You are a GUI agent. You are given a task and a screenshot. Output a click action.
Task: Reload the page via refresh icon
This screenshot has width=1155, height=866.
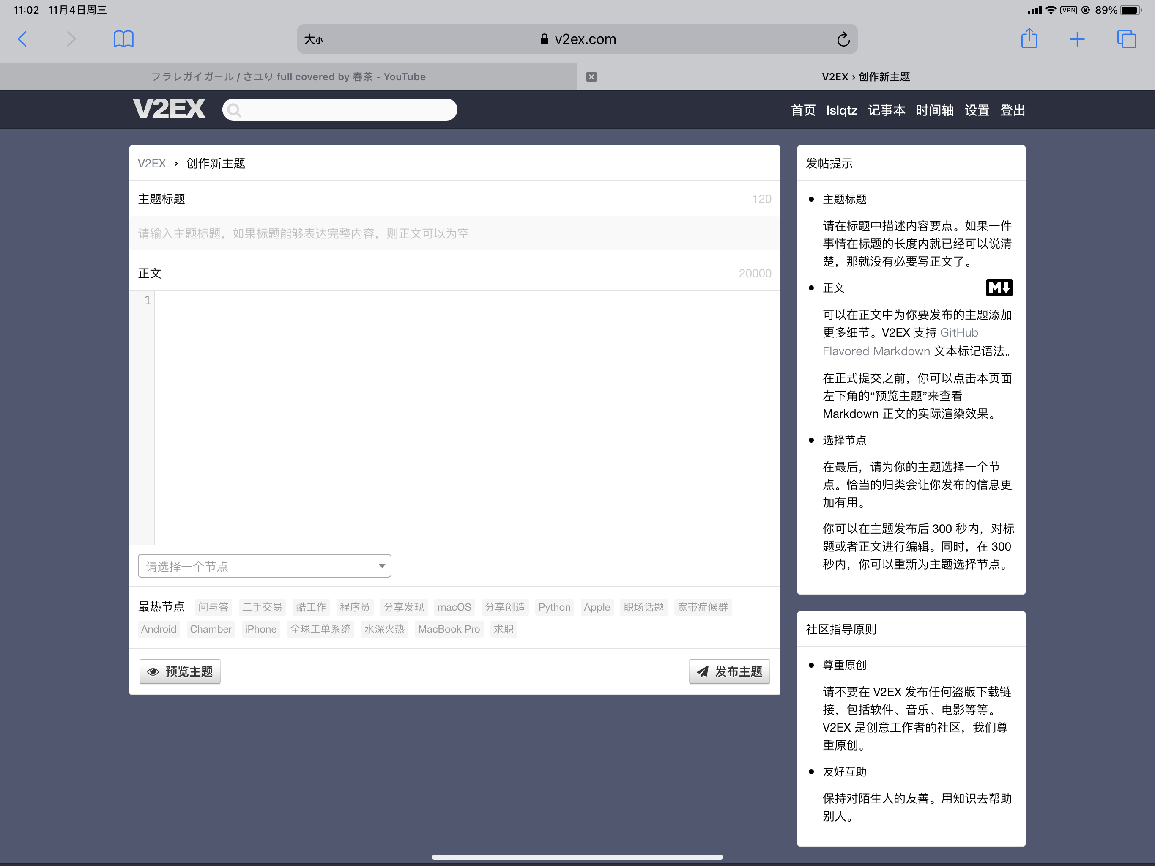point(843,39)
